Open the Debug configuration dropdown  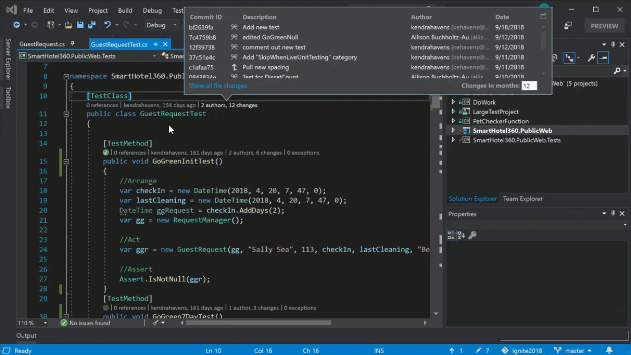click(161, 25)
